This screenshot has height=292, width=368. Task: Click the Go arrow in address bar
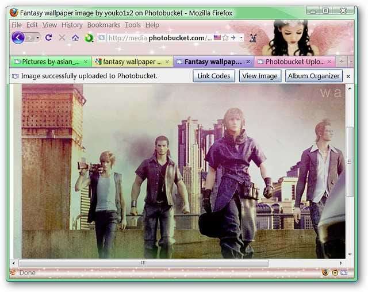pyautogui.click(x=233, y=37)
